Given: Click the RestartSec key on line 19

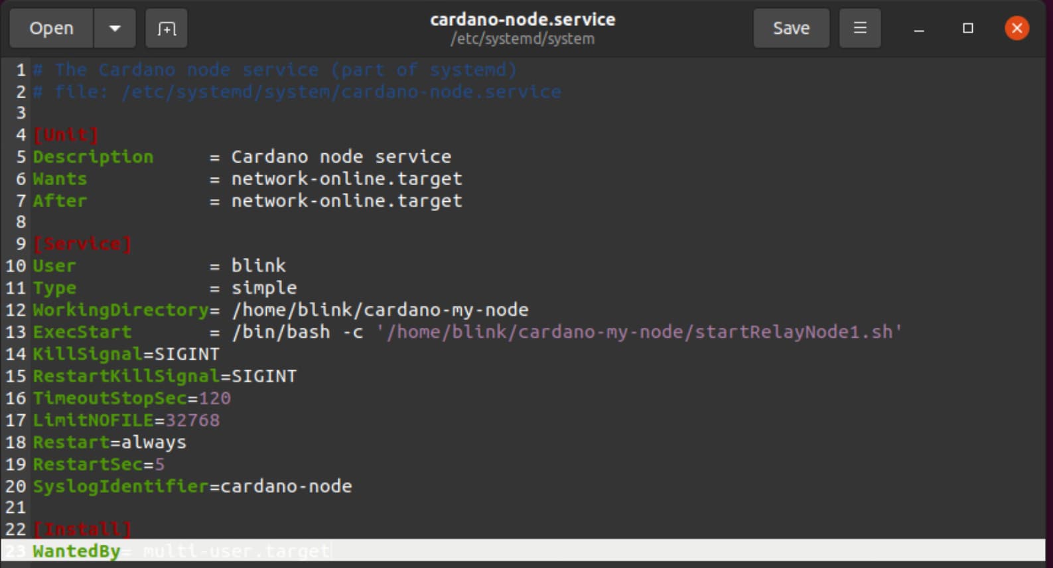Looking at the screenshot, I should click(x=88, y=464).
